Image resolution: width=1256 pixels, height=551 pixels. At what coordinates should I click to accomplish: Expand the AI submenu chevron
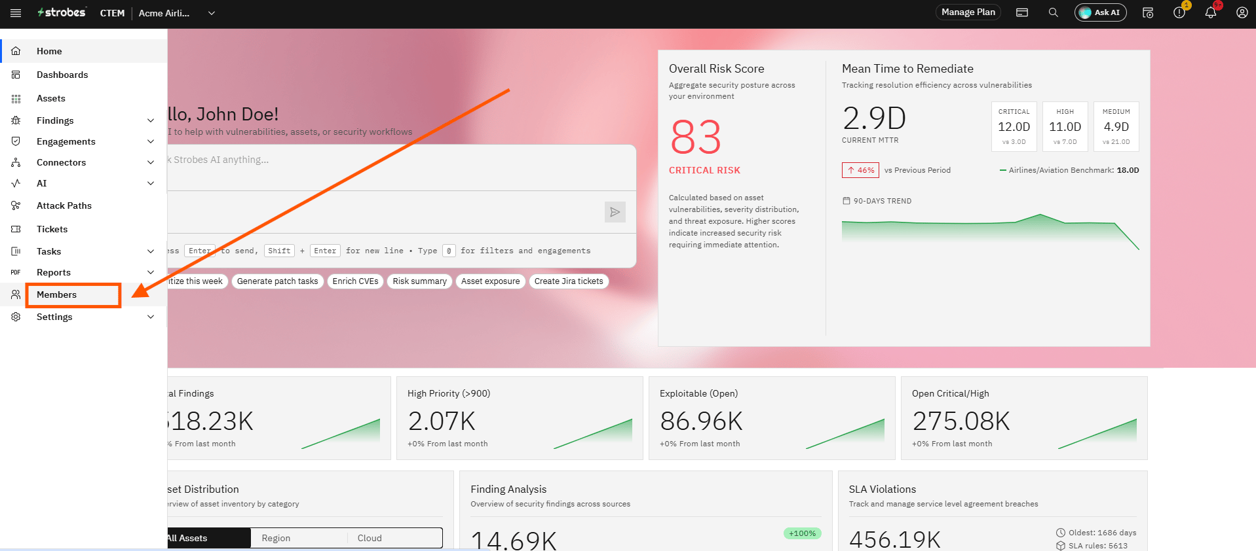151,183
